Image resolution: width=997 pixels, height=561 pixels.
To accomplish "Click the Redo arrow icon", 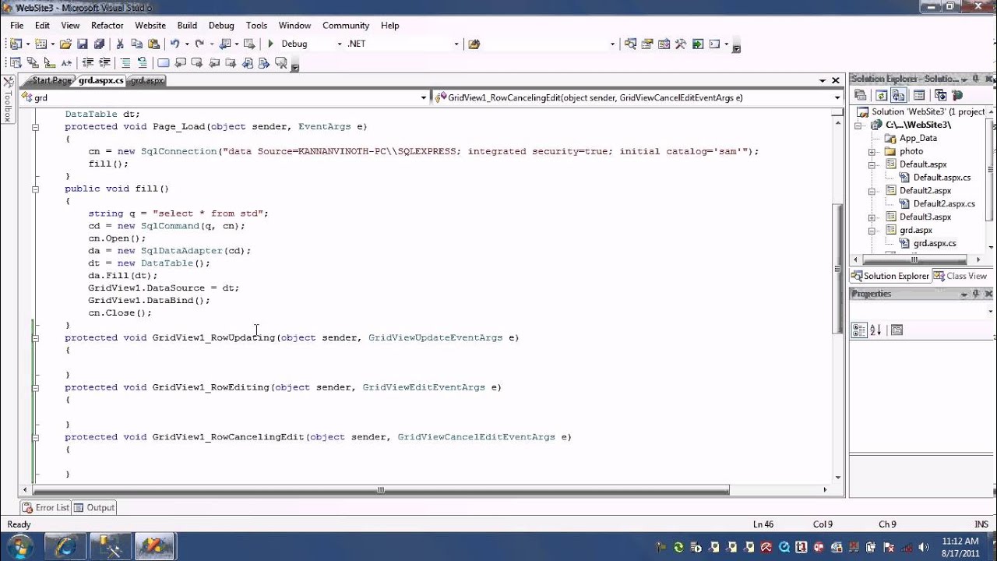I will point(199,44).
